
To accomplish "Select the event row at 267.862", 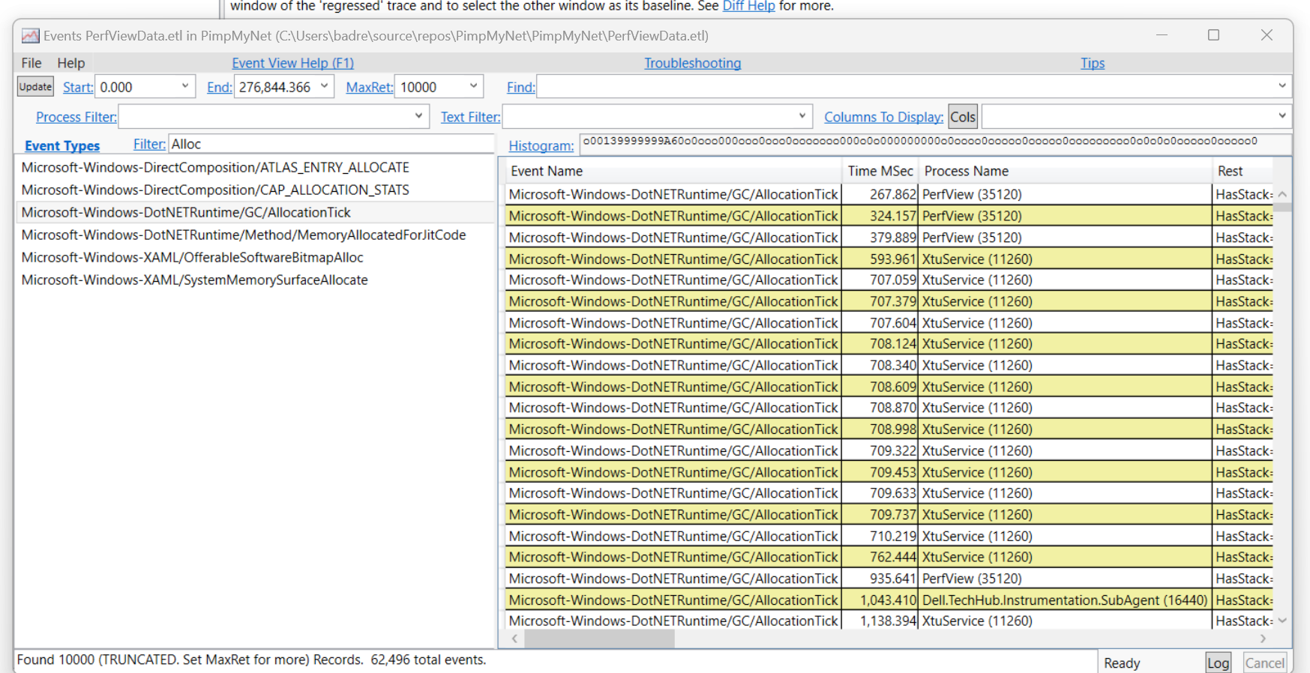I will tap(889, 195).
